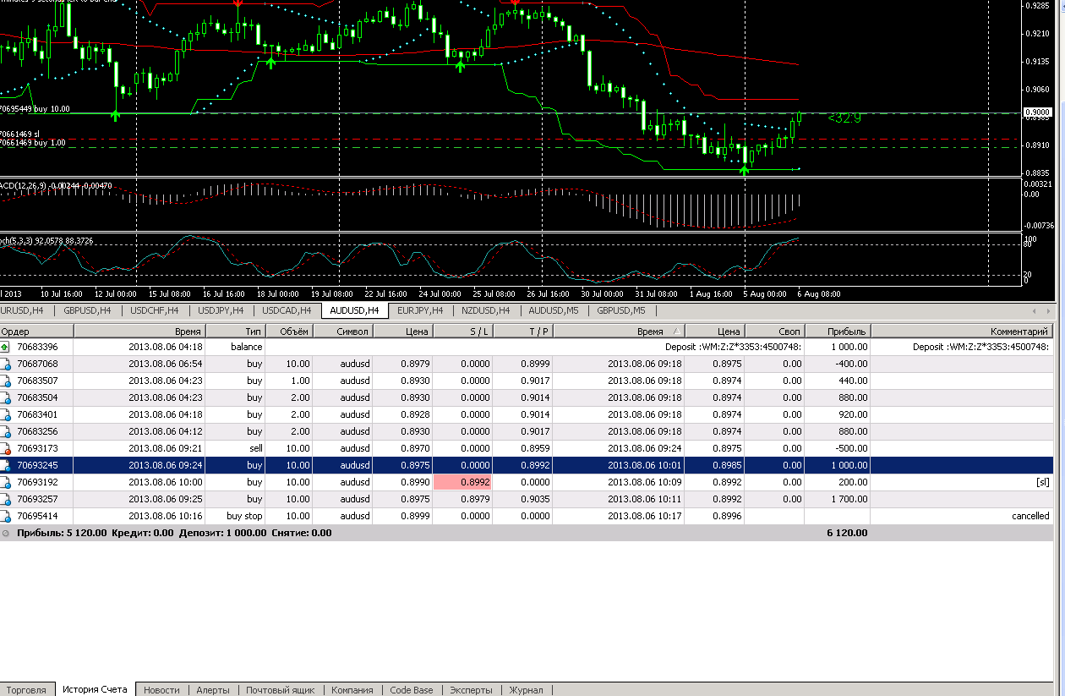Click the buy order icon for 70687068
Image resolution: width=1065 pixels, height=696 pixels.
(x=6, y=364)
